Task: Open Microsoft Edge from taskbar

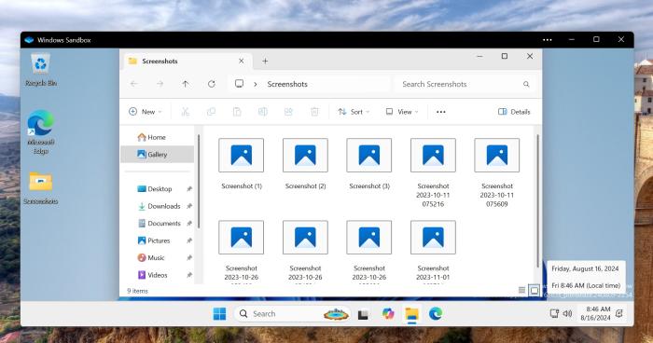Action: 436,313
